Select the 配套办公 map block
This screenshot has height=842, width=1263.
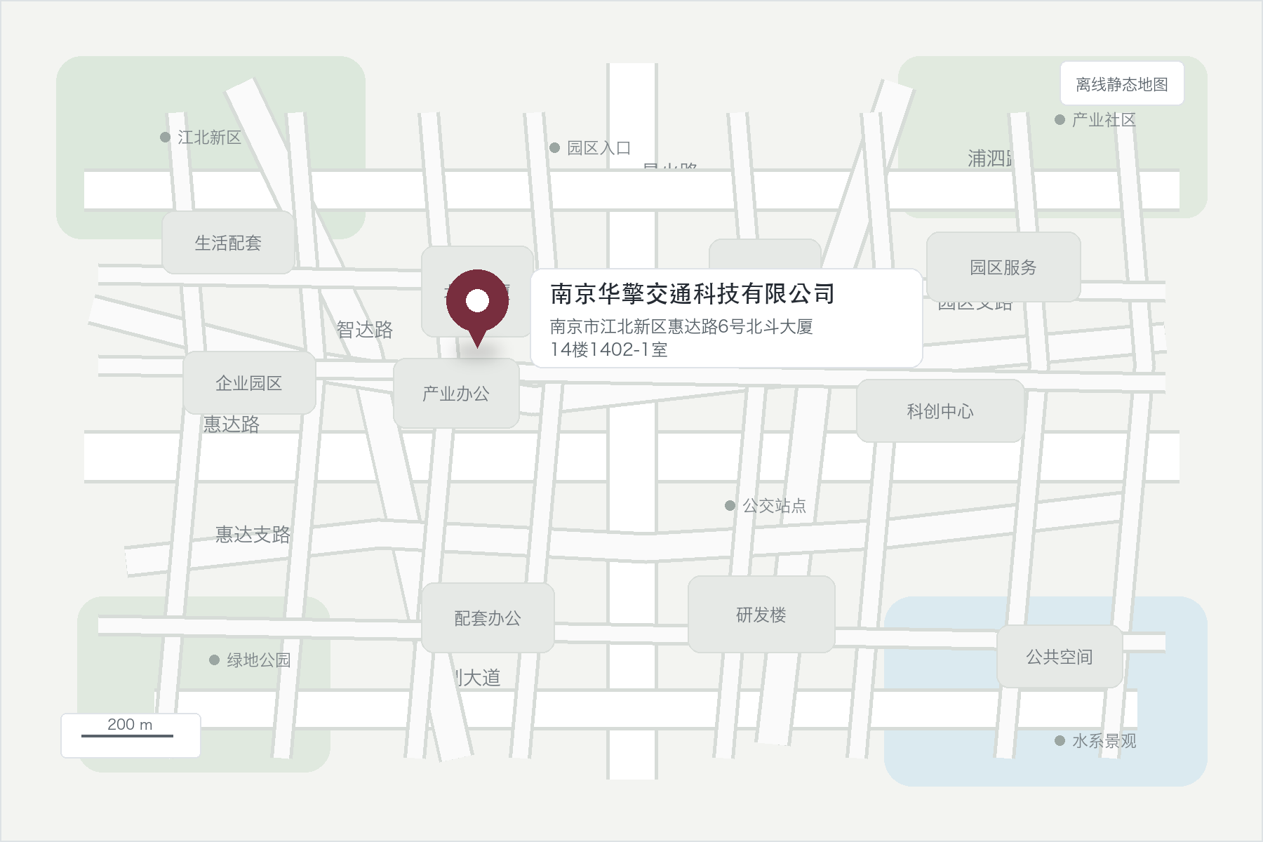488,618
